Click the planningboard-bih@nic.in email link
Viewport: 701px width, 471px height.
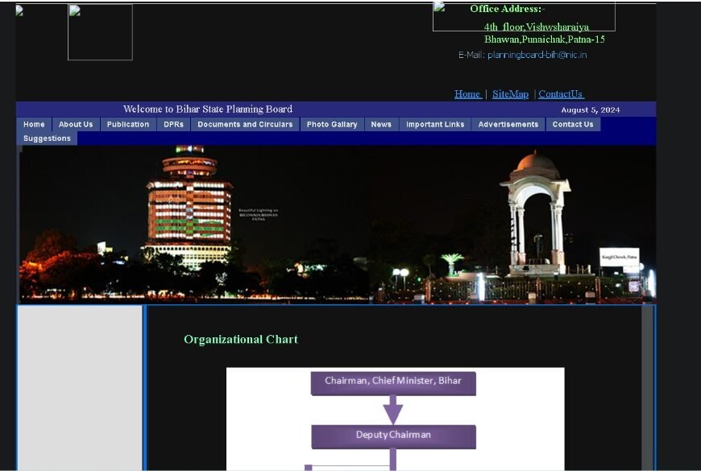(537, 55)
